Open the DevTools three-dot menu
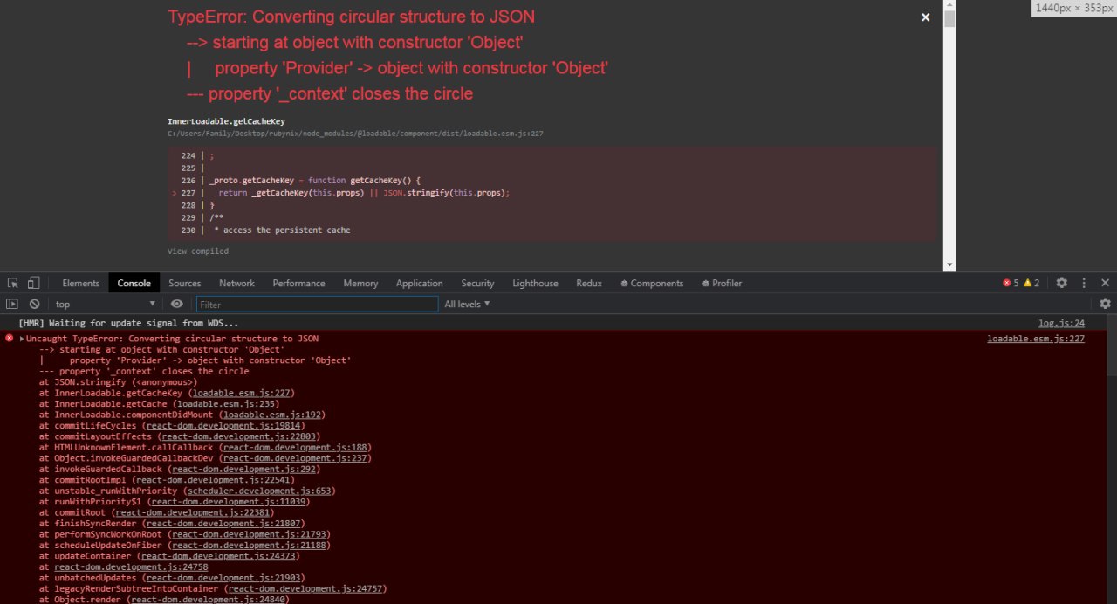Image resolution: width=1117 pixels, height=604 pixels. (1084, 283)
